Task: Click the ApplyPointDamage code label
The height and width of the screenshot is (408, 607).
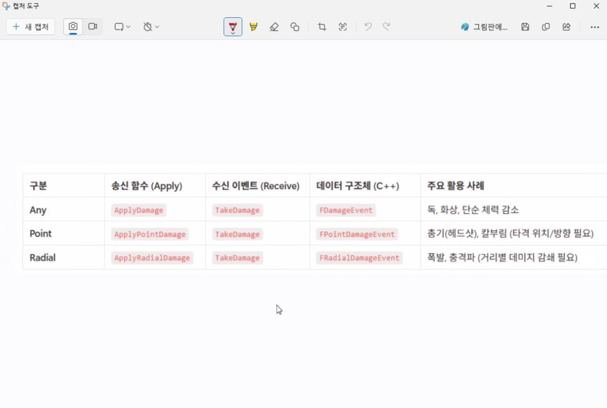Action: 150,234
